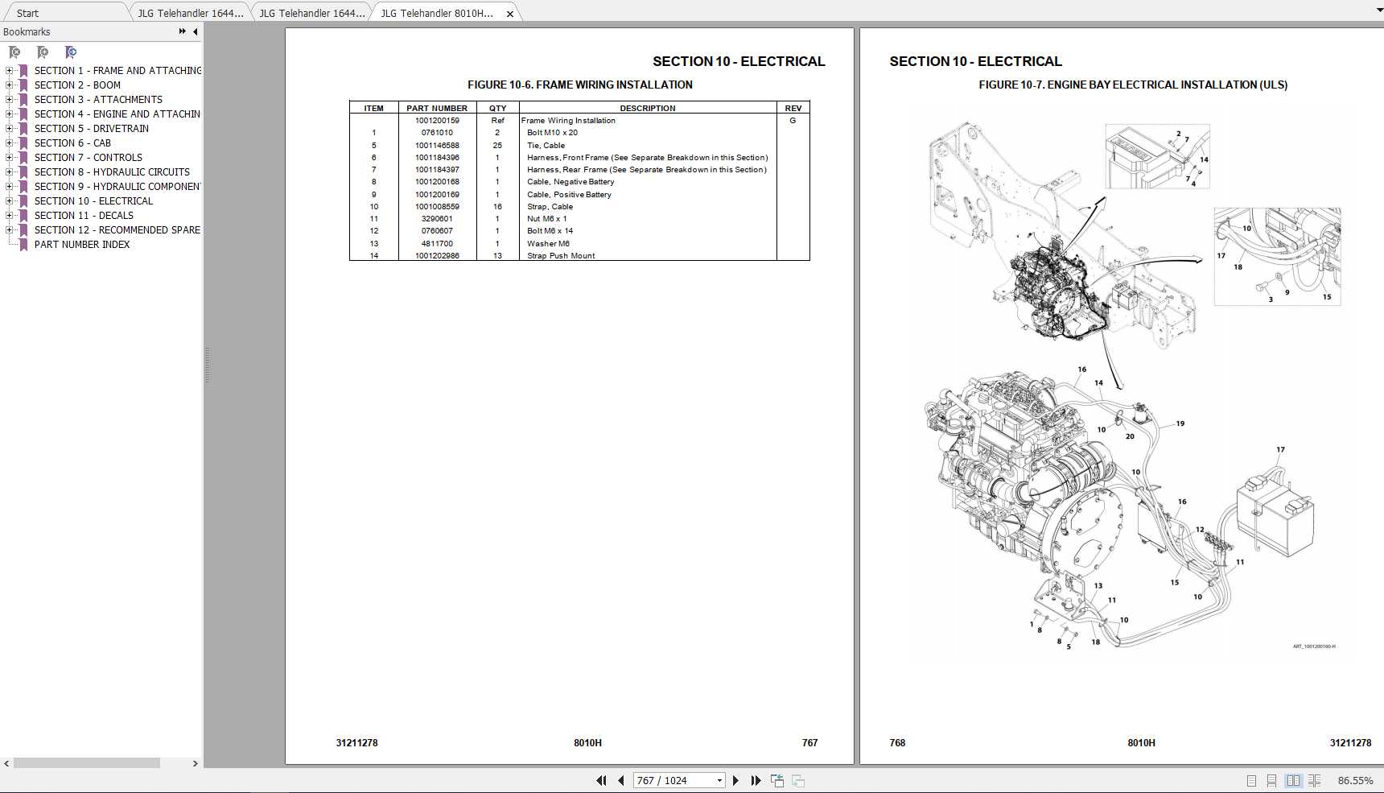Click bookmark icon beside SECTION 8 - HYDRAULIC CIRCUITS
Image resolution: width=1384 pixels, height=793 pixels.
tap(23, 172)
